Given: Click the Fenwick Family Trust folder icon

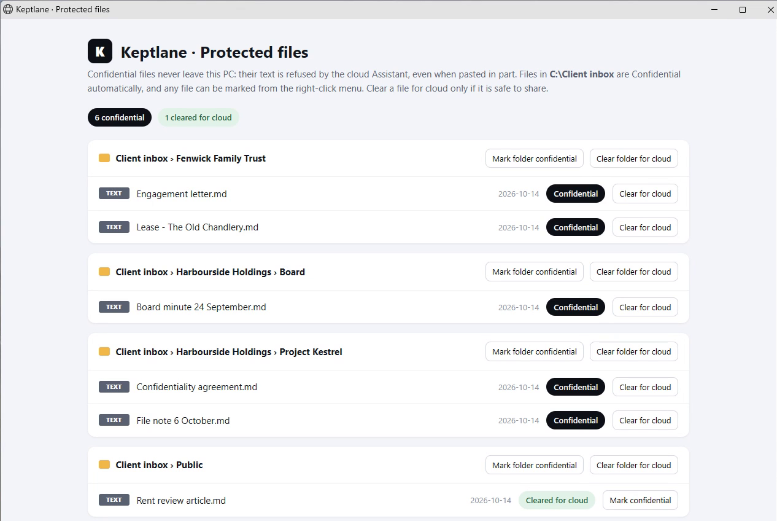Looking at the screenshot, I should (x=104, y=158).
